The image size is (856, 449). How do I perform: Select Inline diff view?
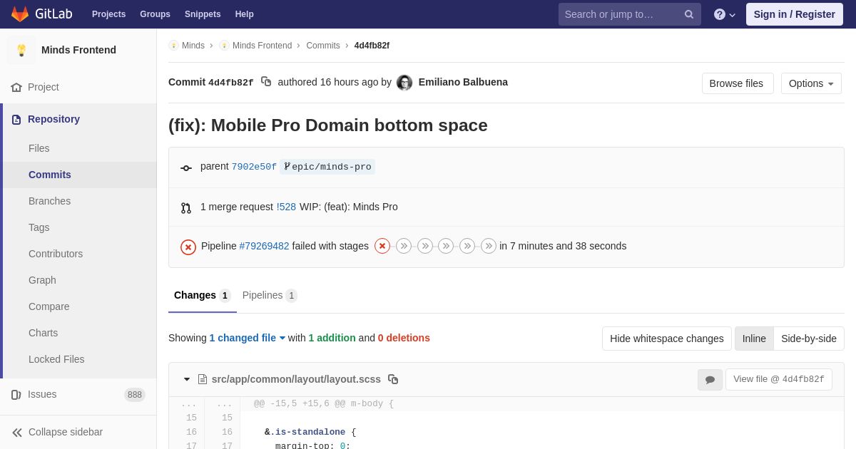coord(754,339)
